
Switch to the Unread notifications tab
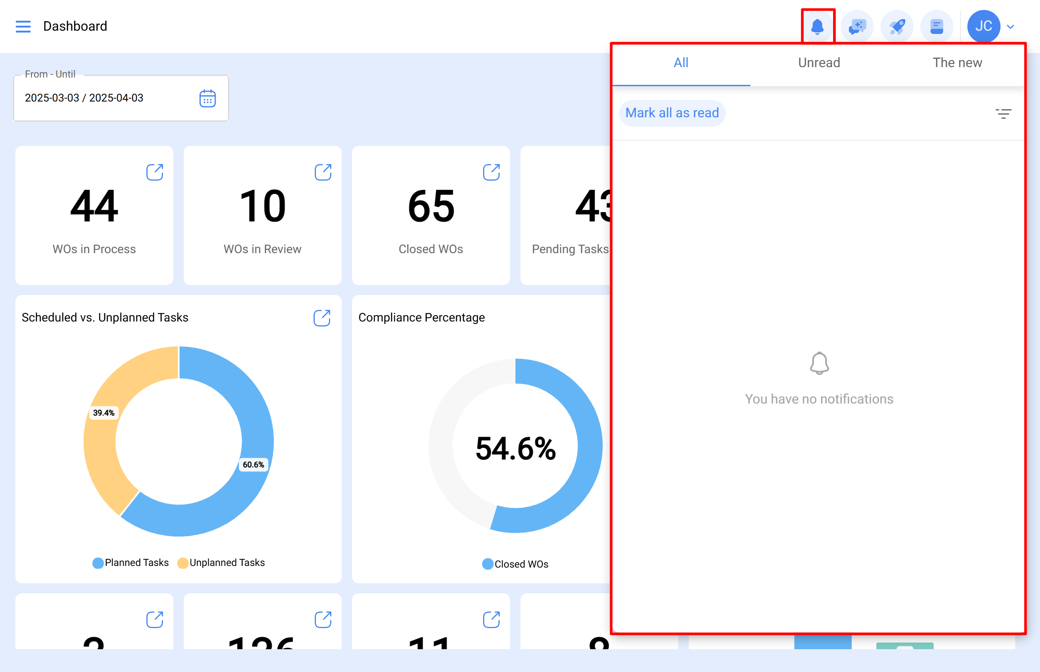pos(819,63)
